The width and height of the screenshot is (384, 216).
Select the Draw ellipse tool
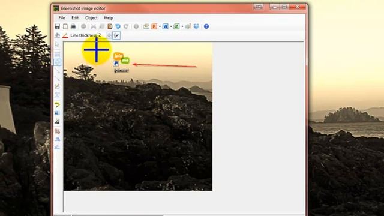point(58,62)
